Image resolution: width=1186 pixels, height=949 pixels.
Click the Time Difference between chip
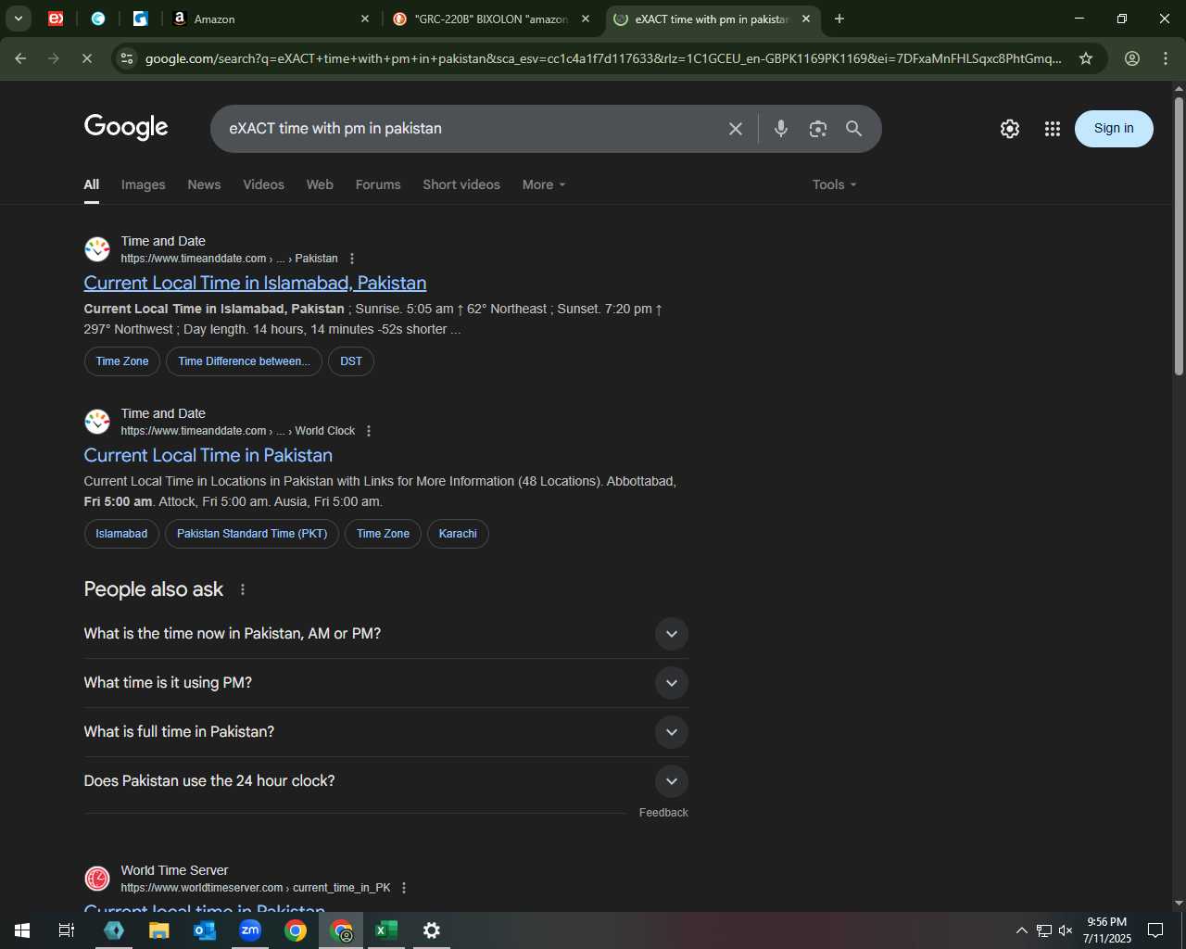pyautogui.click(x=245, y=361)
